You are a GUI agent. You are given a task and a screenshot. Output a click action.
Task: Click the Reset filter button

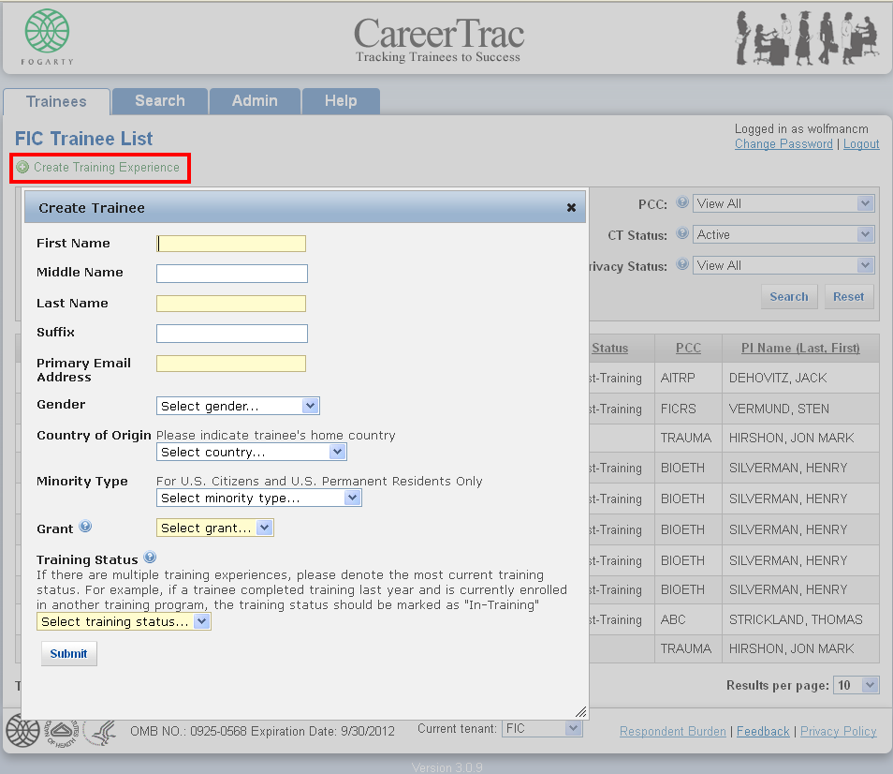pos(849,297)
